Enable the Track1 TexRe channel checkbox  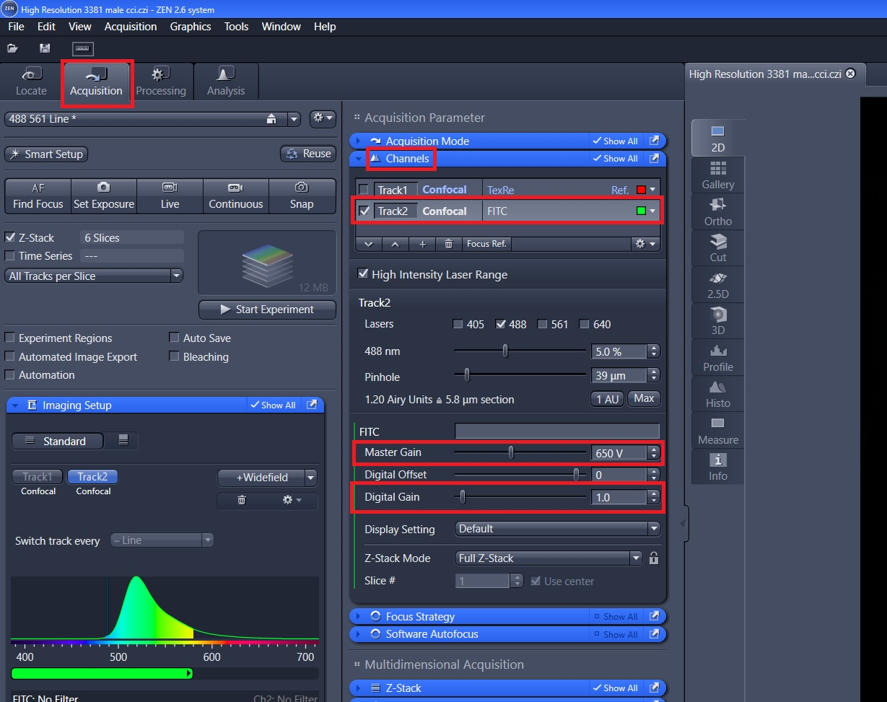(x=364, y=190)
